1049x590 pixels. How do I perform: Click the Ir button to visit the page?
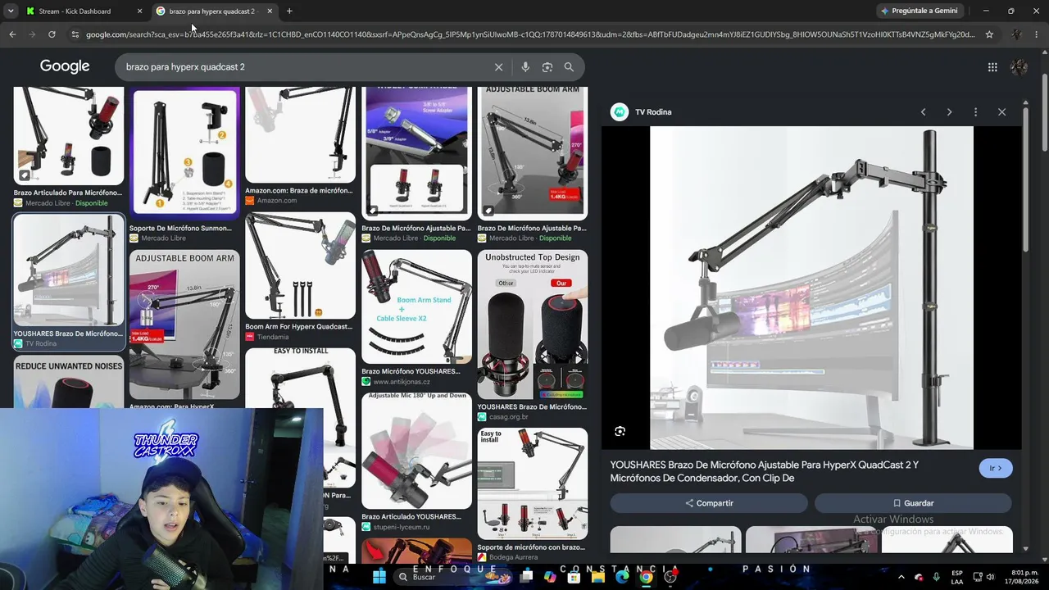coord(996,468)
